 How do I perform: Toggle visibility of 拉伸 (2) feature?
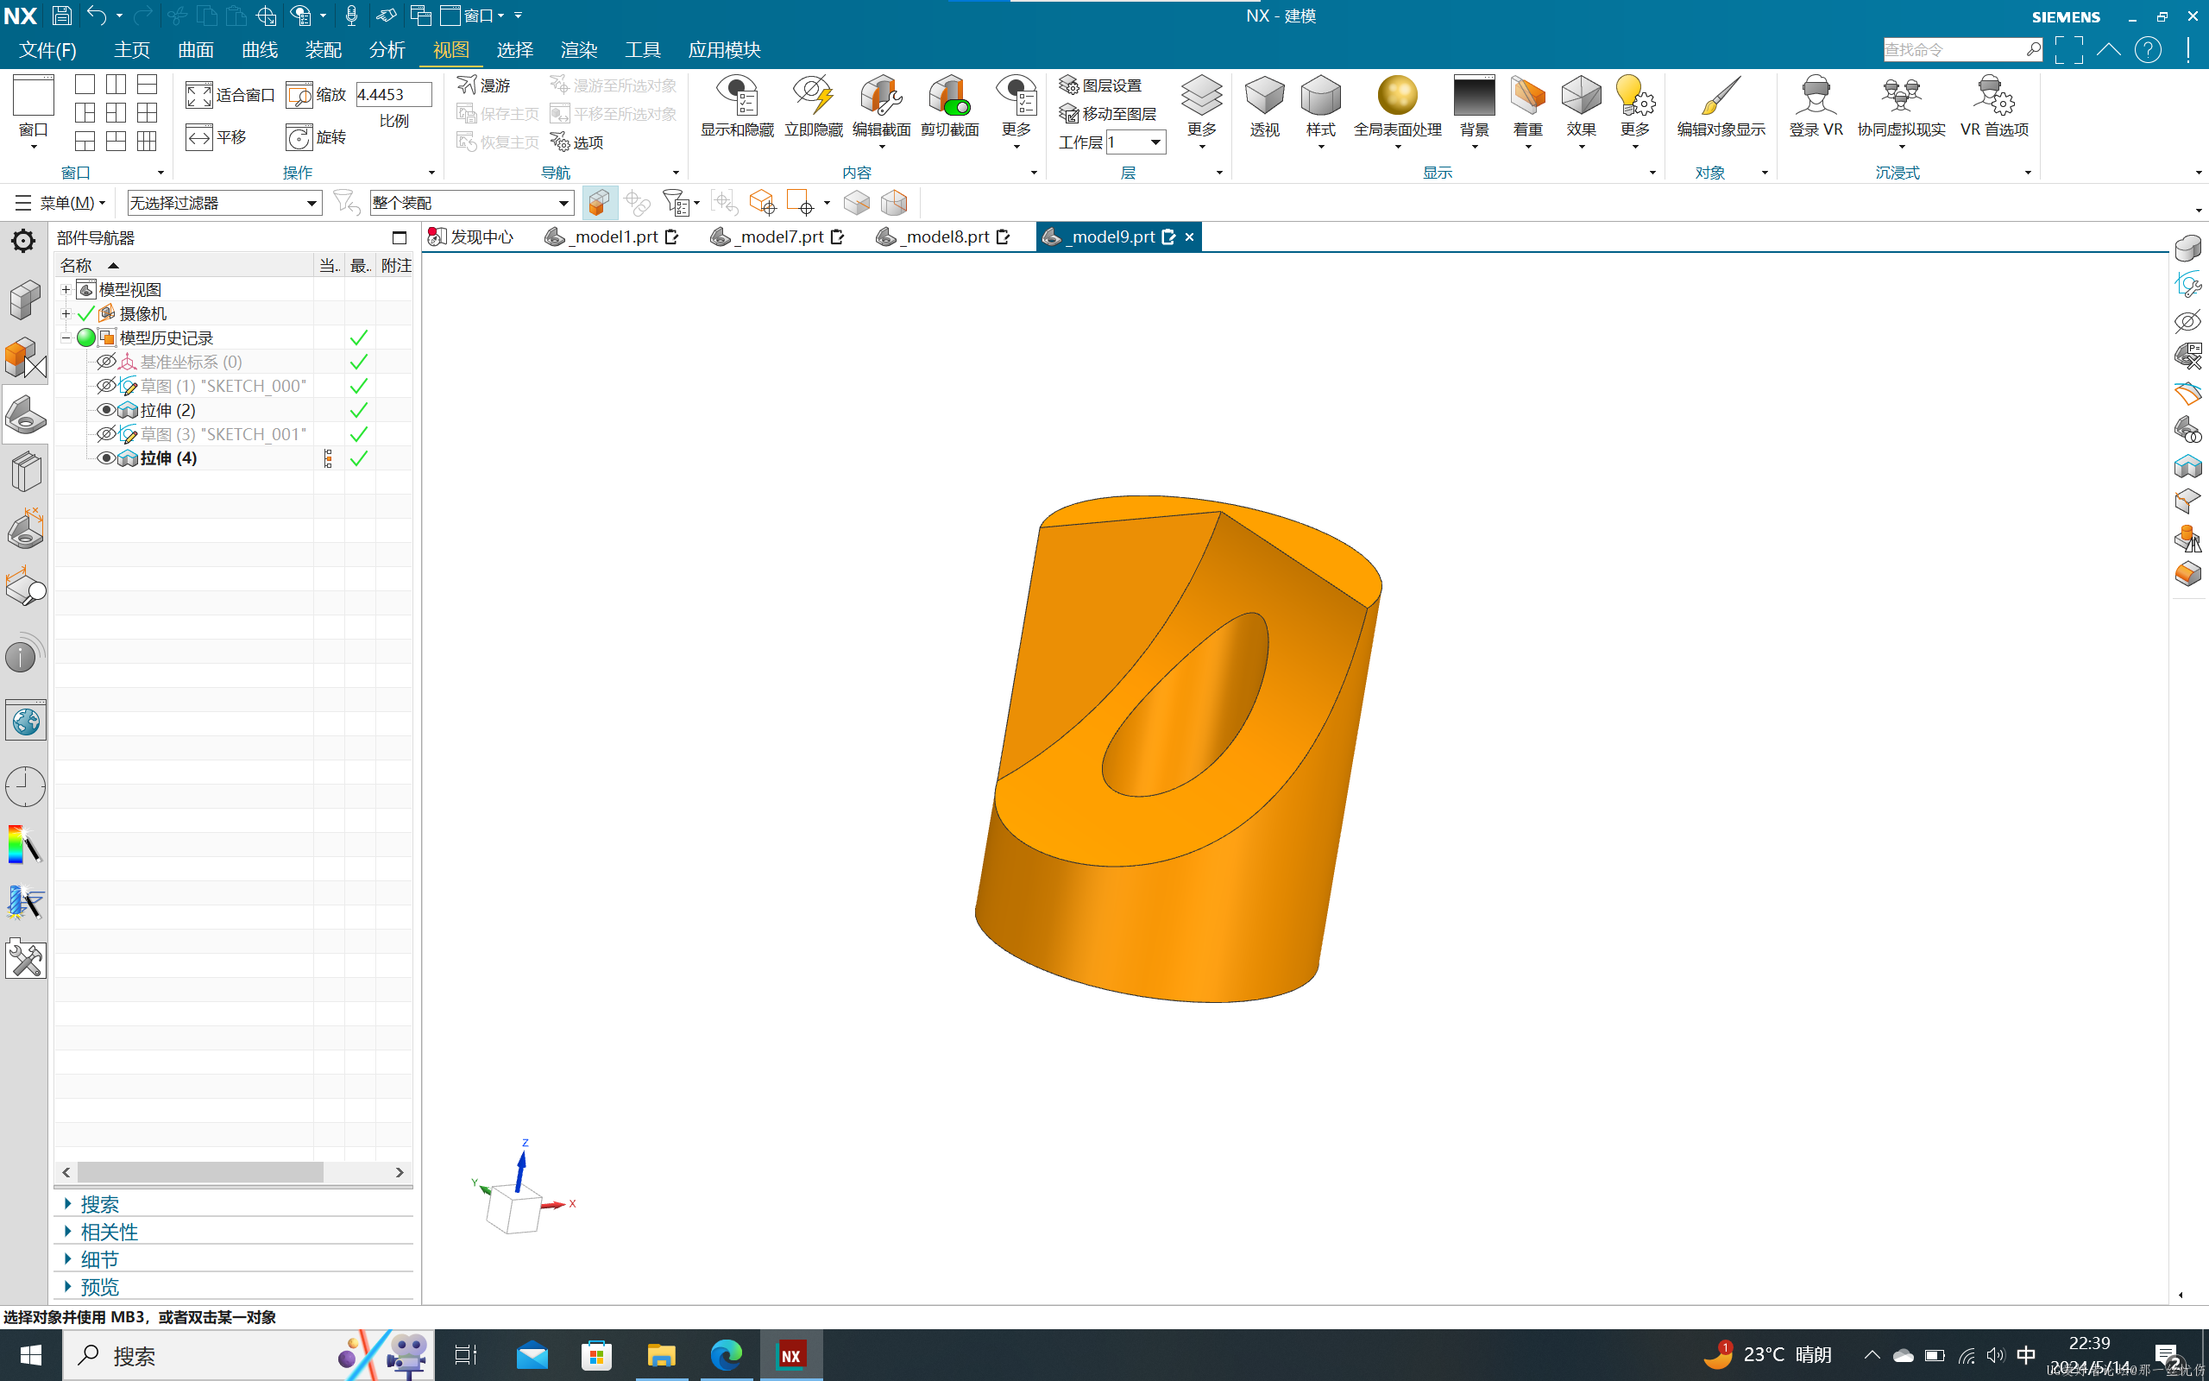coord(106,410)
